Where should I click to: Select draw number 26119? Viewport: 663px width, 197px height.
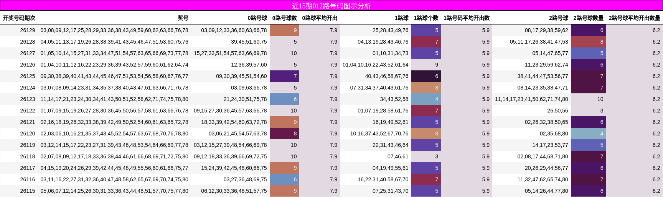coord(28,145)
